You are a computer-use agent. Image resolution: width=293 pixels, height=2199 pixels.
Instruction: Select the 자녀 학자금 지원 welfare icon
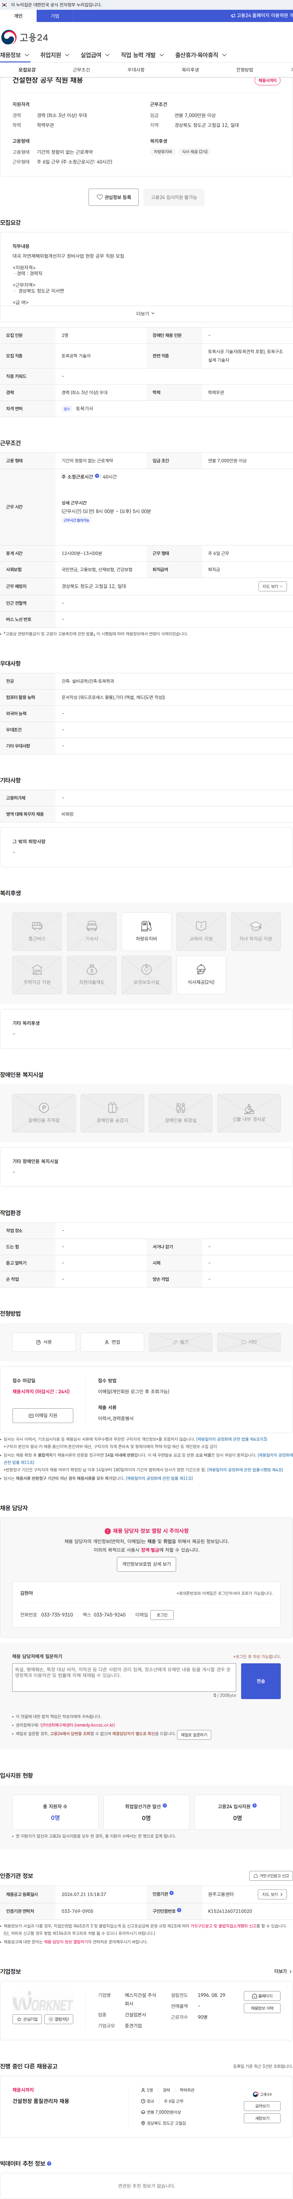[x=255, y=931]
